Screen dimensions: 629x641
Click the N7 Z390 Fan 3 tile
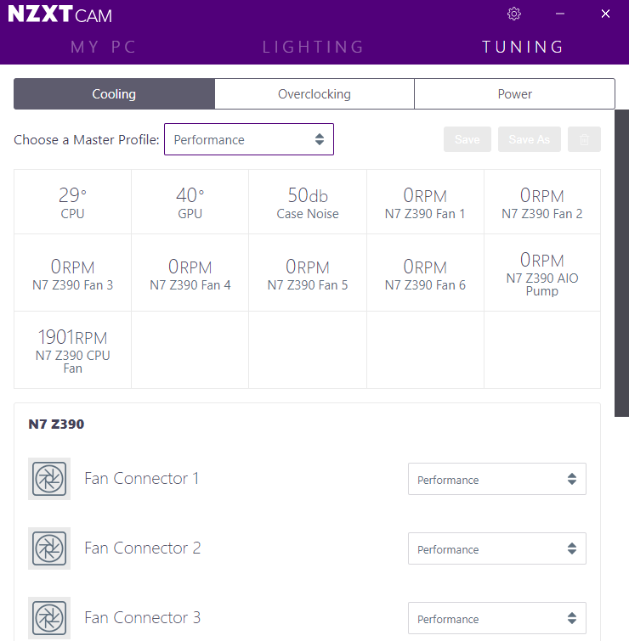pyautogui.click(x=72, y=273)
